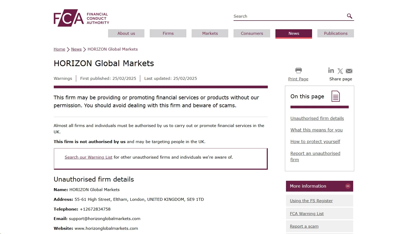Click the Print Page link

coord(298,79)
